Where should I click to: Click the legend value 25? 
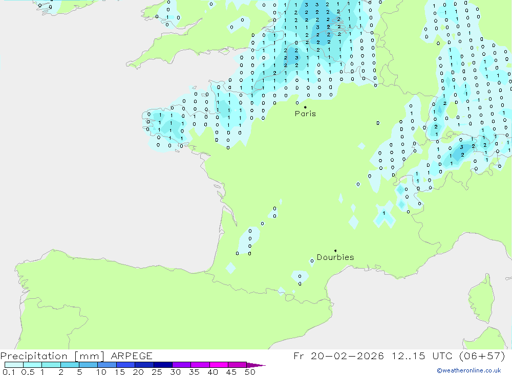(157, 372)
